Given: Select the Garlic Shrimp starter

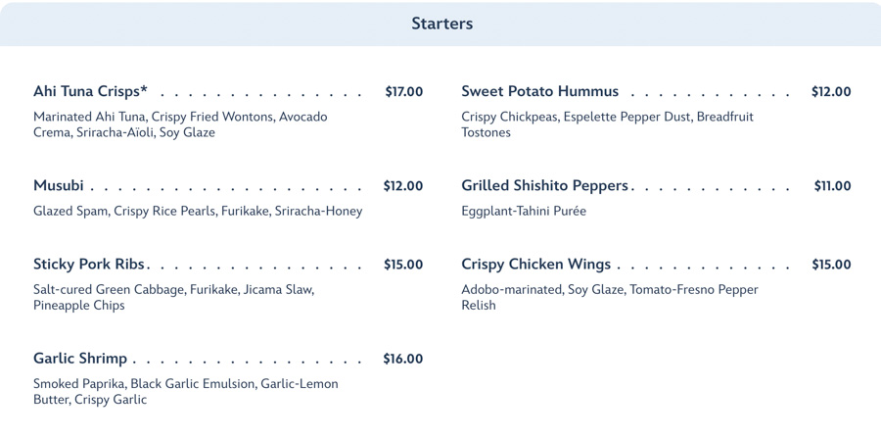Looking at the screenshot, I should click(x=80, y=359).
